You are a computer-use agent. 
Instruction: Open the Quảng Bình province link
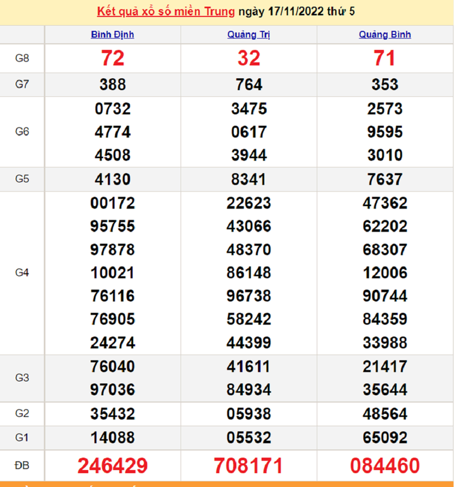click(385, 35)
